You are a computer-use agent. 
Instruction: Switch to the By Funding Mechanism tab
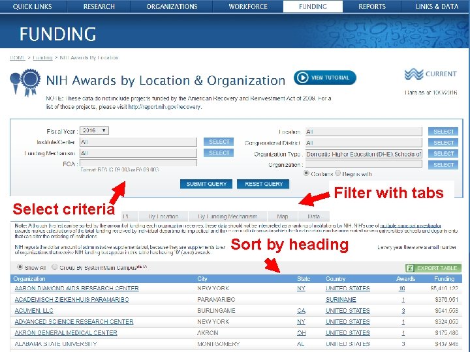click(x=228, y=216)
